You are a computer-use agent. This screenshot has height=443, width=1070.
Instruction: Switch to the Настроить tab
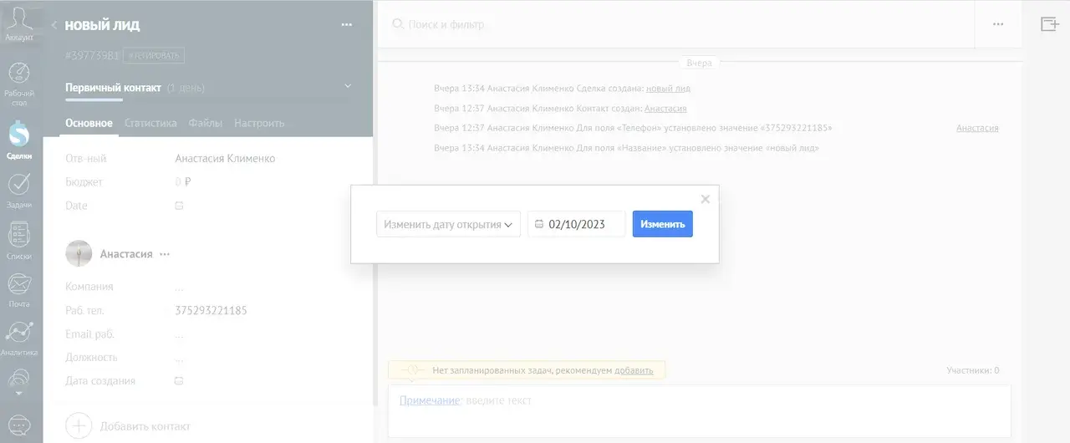259,123
